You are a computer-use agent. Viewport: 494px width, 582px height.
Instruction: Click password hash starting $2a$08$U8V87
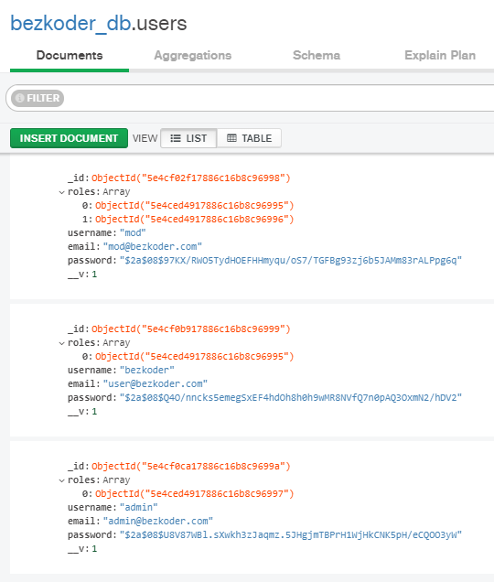[291, 535]
